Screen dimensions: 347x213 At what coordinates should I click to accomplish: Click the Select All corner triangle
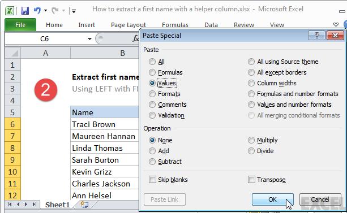click(x=13, y=53)
